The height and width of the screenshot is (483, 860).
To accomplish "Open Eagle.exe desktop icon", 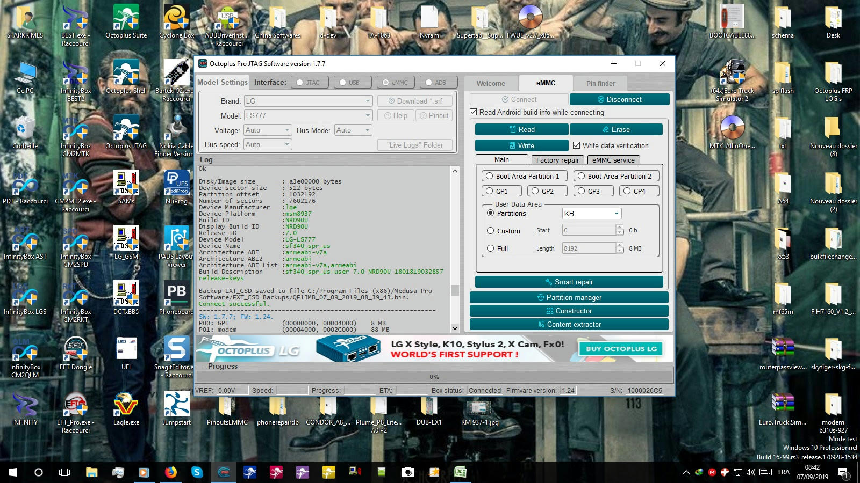I will coord(126,408).
